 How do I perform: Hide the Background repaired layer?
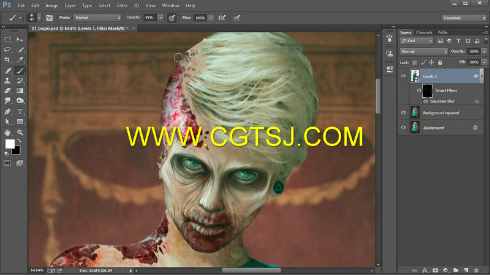(404, 112)
